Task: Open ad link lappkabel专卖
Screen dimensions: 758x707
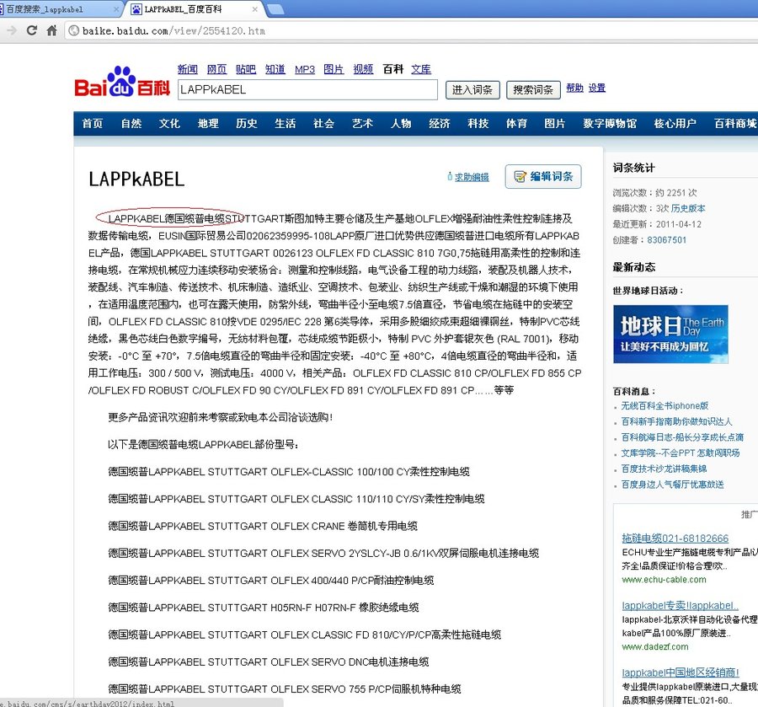Action: coord(681,605)
